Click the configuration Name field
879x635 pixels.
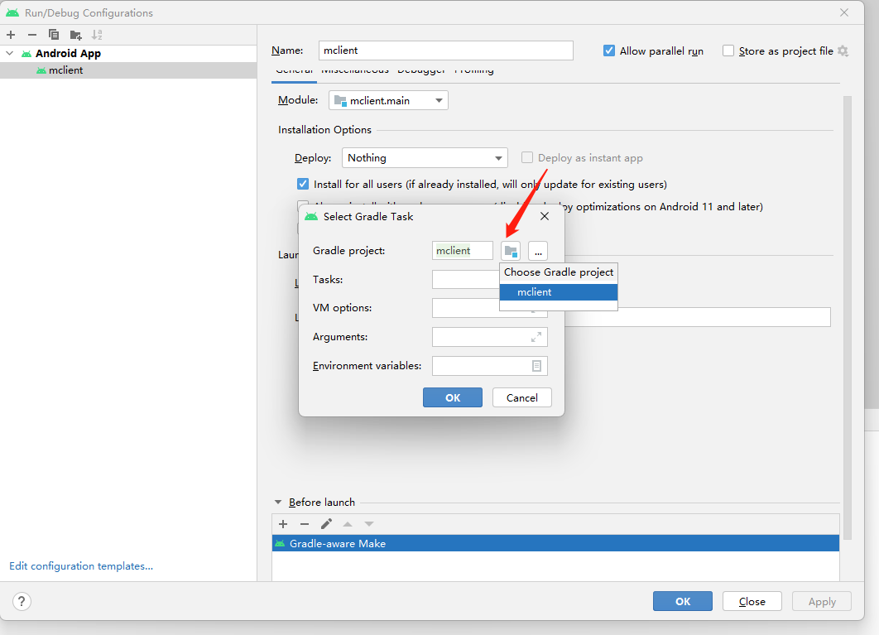tap(445, 51)
